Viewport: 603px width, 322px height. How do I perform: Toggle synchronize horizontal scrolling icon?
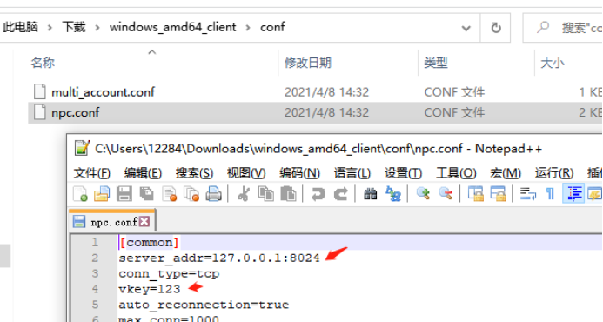[498, 193]
